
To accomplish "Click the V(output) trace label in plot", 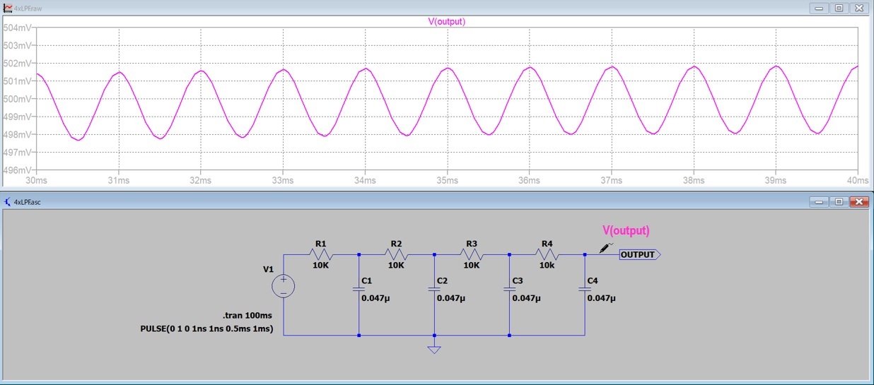I will click(446, 21).
